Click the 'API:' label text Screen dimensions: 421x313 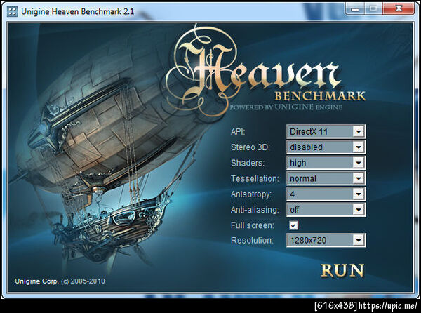tap(238, 132)
